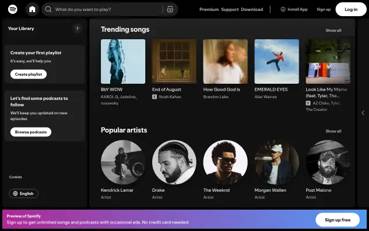The image size is (369, 231).
Task: Open the Browse icon in search bar
Action: [170, 9]
